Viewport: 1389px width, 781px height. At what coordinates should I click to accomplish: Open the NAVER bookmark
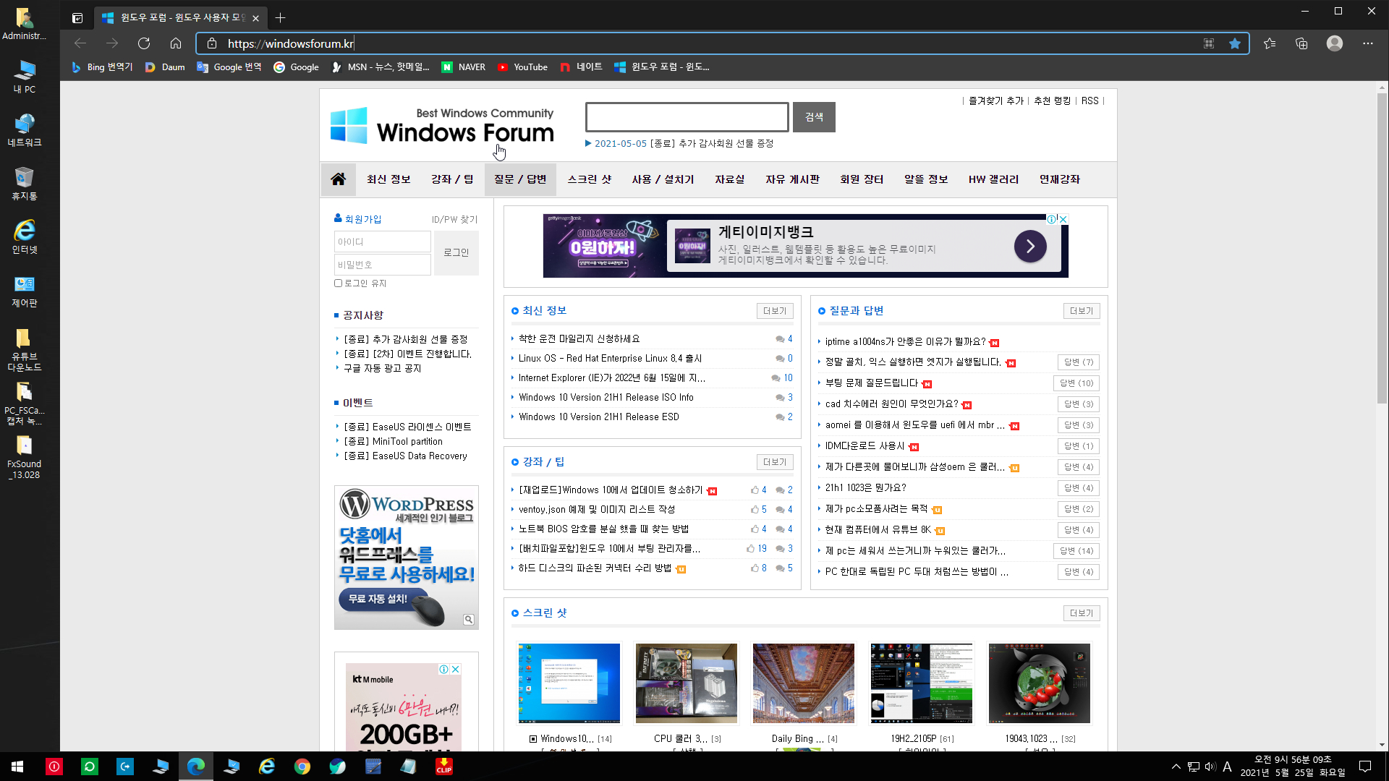[x=464, y=67]
